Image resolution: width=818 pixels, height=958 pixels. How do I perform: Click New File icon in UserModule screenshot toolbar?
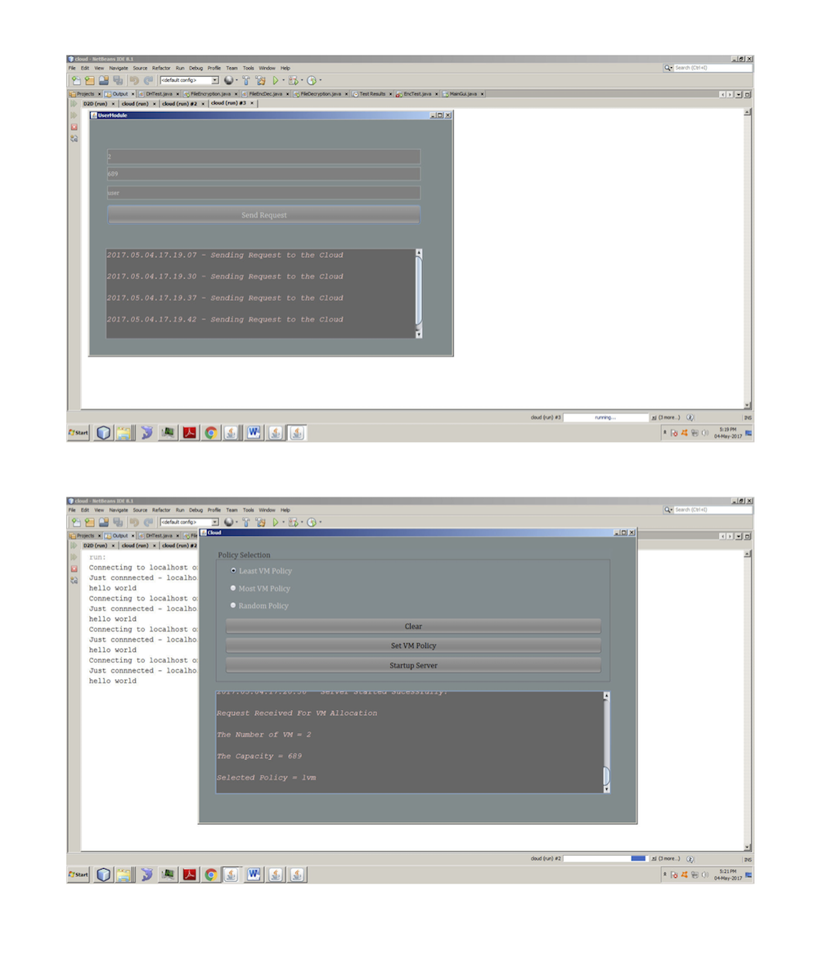pyautogui.click(x=76, y=80)
